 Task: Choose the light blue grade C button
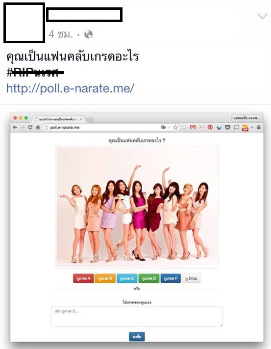[x=127, y=278]
